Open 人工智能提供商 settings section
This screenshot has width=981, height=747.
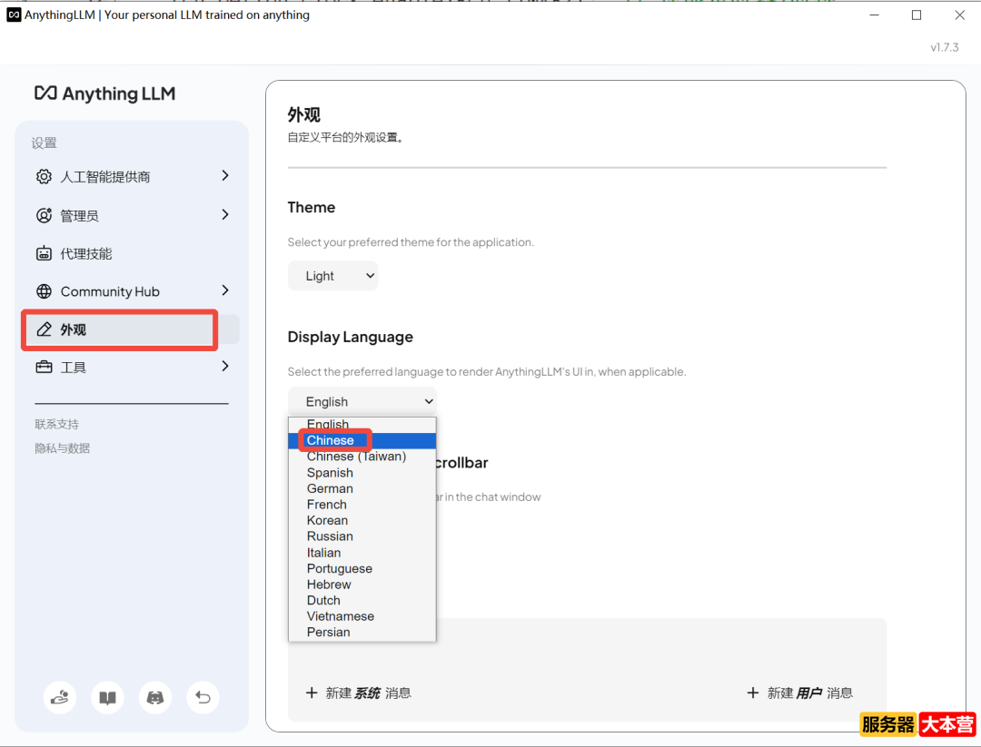pyautogui.click(x=132, y=177)
